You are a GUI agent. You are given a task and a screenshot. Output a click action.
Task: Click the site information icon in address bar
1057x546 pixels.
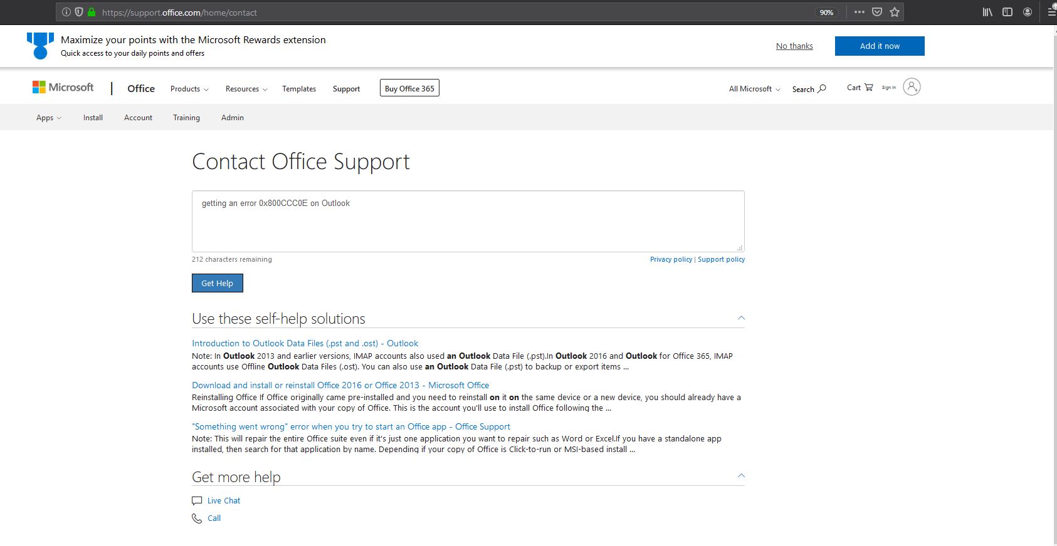click(x=66, y=12)
